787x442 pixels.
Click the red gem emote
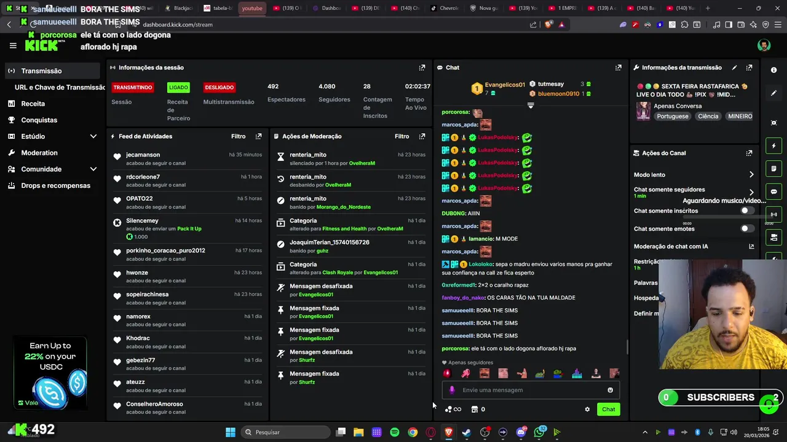(447, 373)
